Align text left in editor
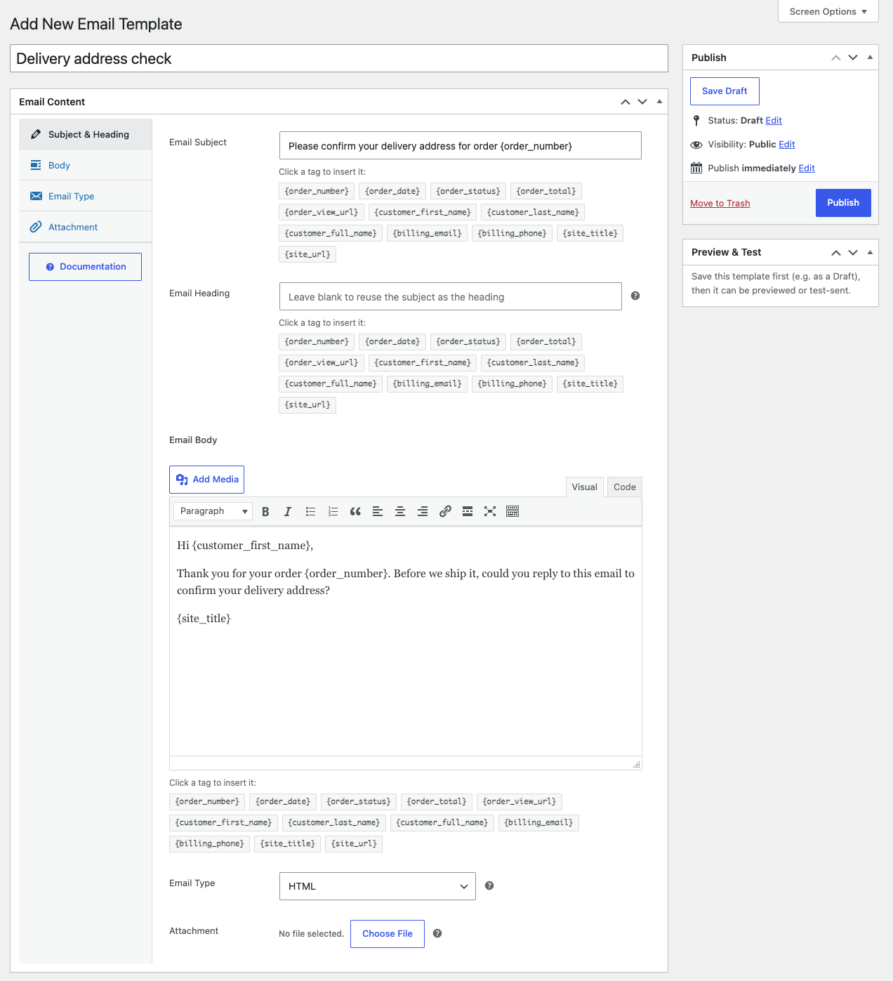The image size is (893, 981). [378, 511]
